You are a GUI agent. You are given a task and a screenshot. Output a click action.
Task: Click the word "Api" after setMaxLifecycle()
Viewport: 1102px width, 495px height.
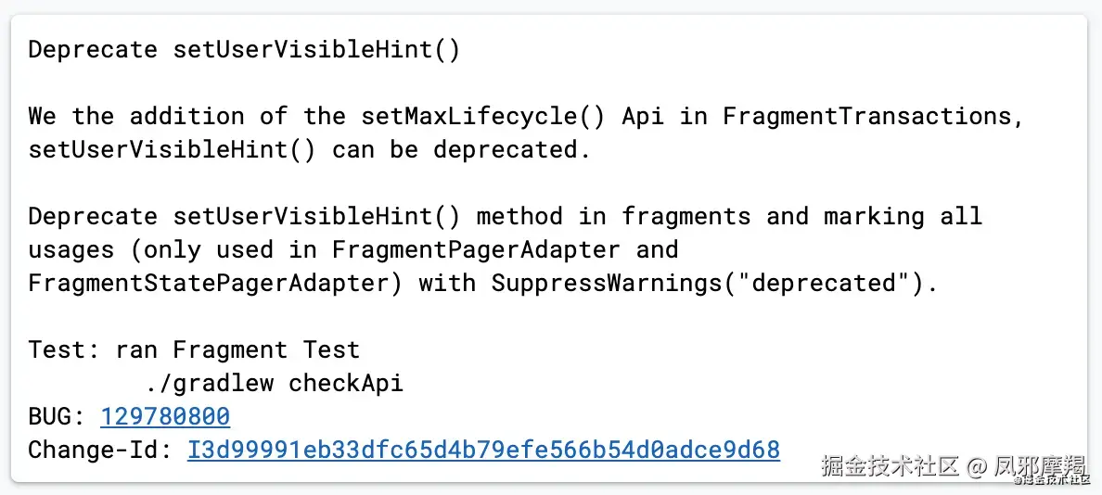point(642,116)
